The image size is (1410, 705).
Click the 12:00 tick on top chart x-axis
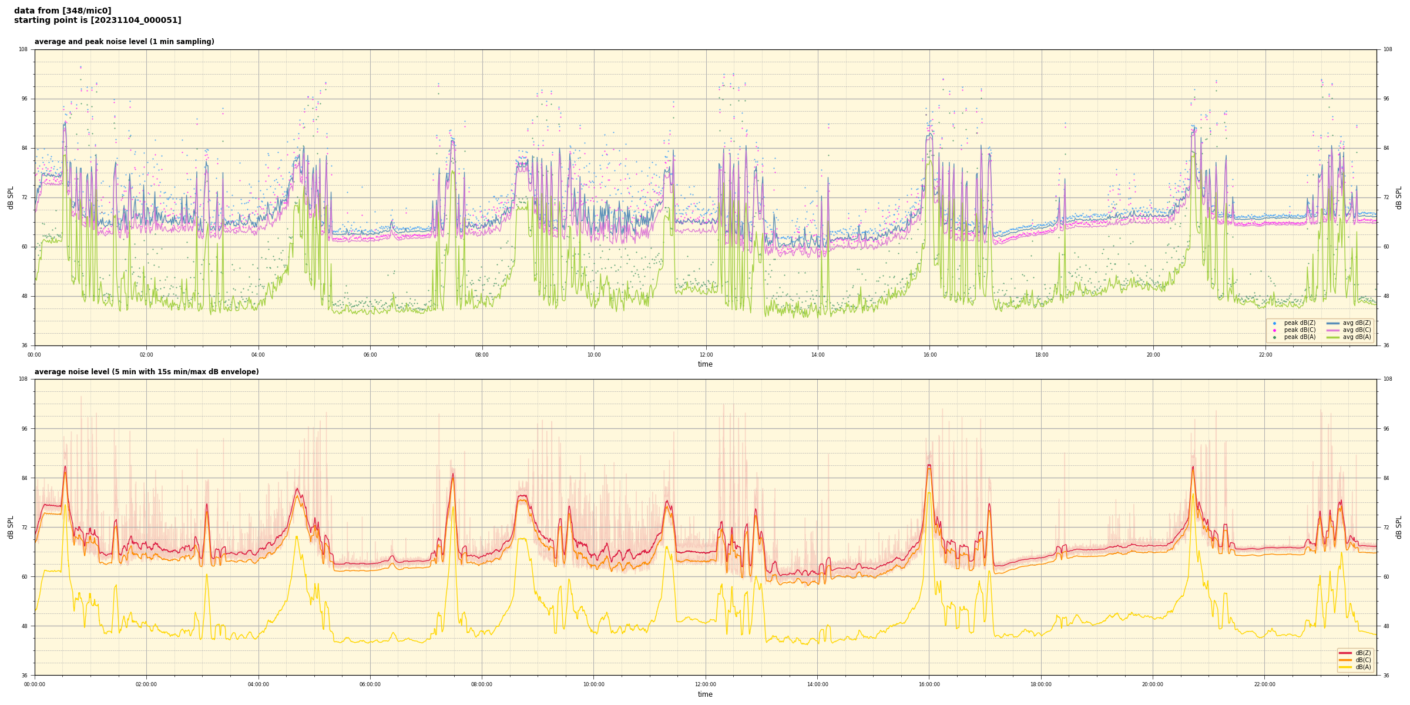[x=706, y=355]
